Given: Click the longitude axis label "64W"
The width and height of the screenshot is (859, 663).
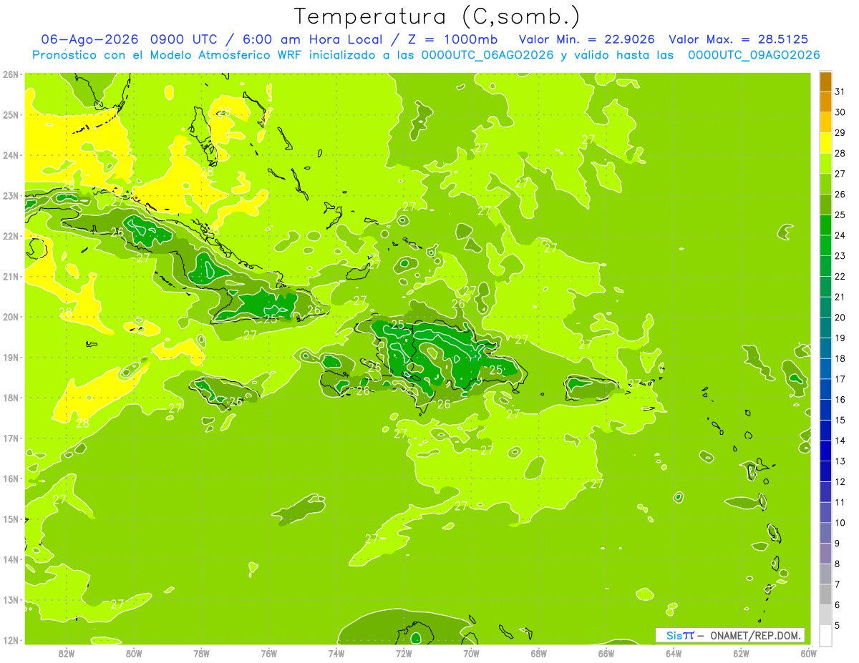Looking at the screenshot, I should tap(674, 653).
